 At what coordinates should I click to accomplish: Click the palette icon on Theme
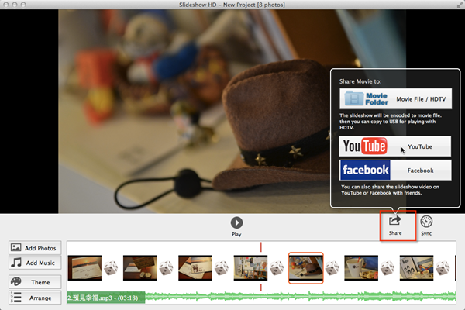point(16,282)
